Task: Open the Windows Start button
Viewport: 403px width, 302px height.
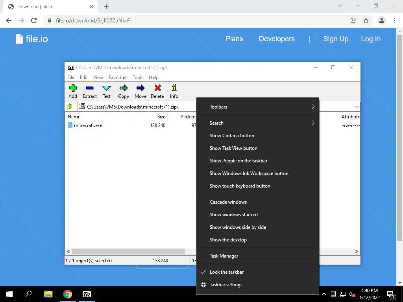Action: [x=9, y=294]
